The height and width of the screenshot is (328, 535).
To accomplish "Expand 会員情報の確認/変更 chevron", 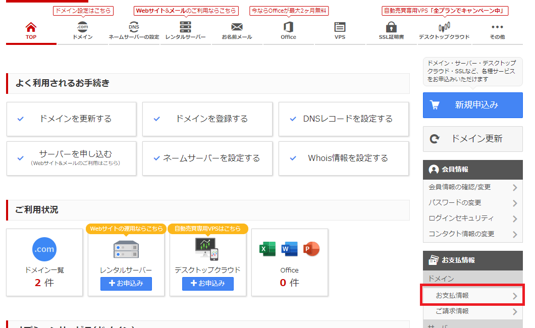I will [515, 188].
